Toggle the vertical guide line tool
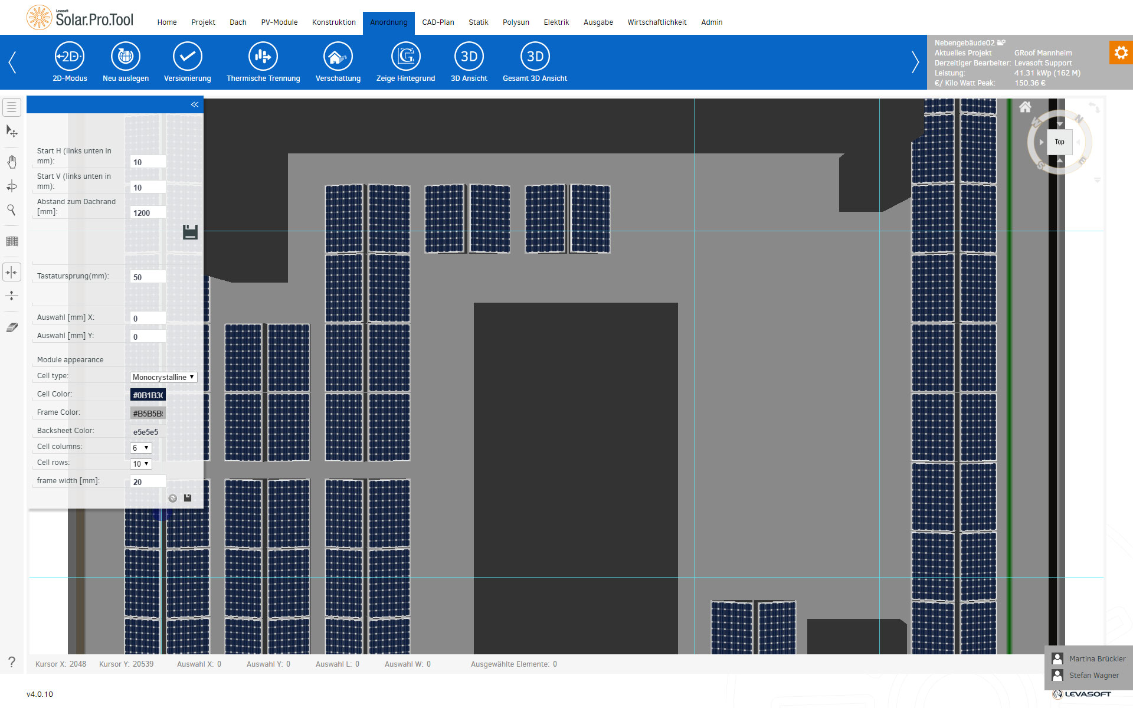Viewport: 1133px width, 708px height. pyautogui.click(x=12, y=272)
